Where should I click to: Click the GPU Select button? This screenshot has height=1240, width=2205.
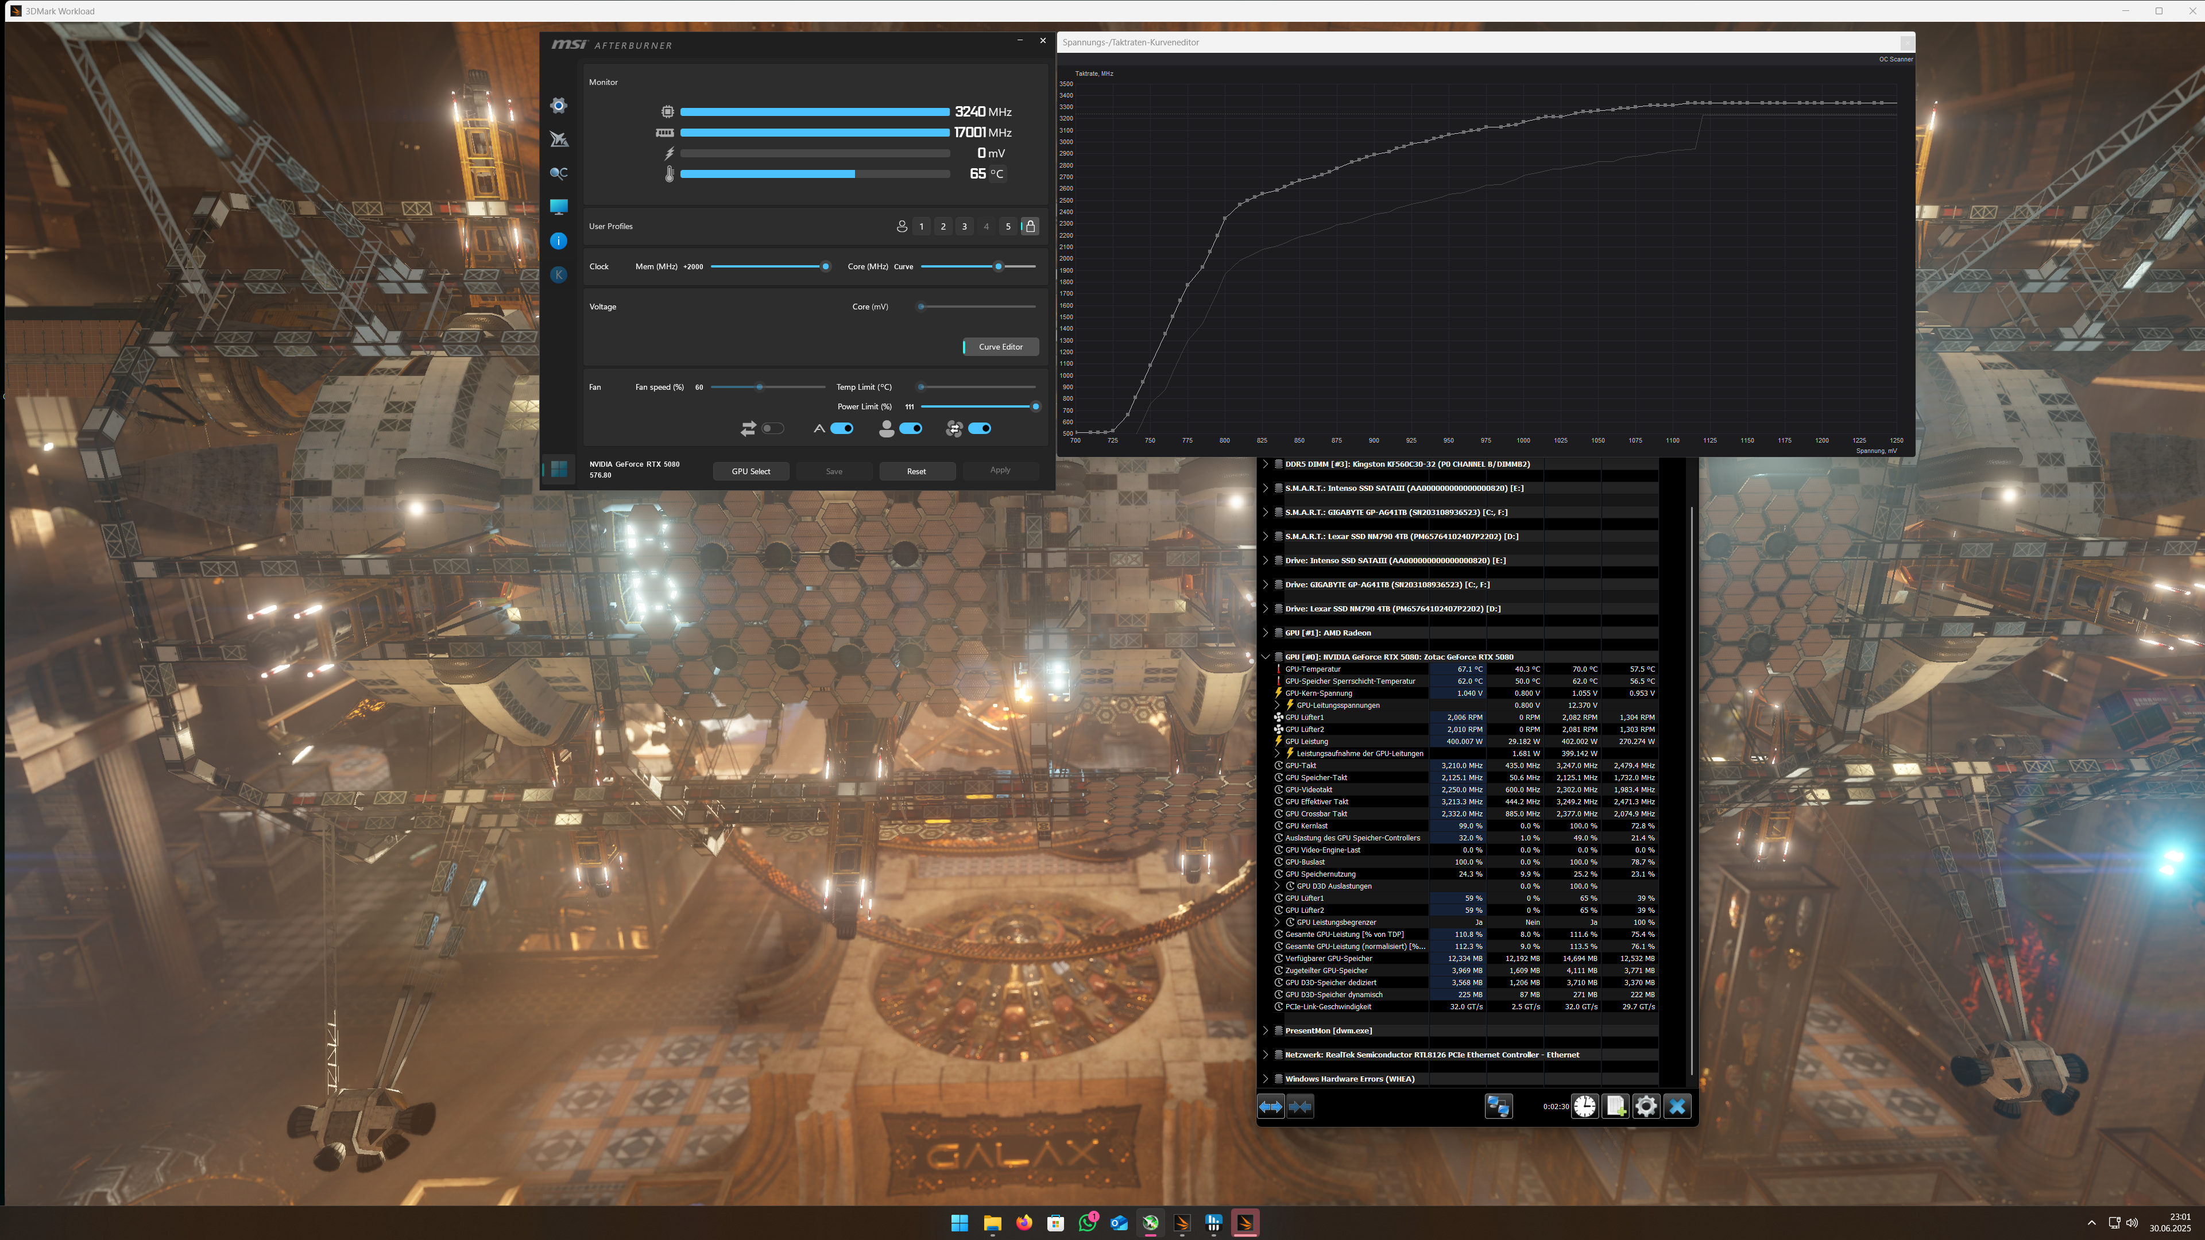point(751,471)
